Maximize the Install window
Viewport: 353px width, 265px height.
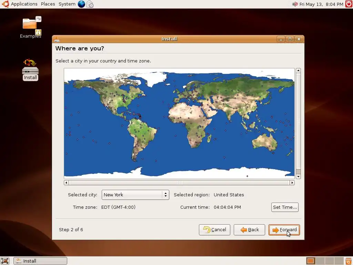290,39
